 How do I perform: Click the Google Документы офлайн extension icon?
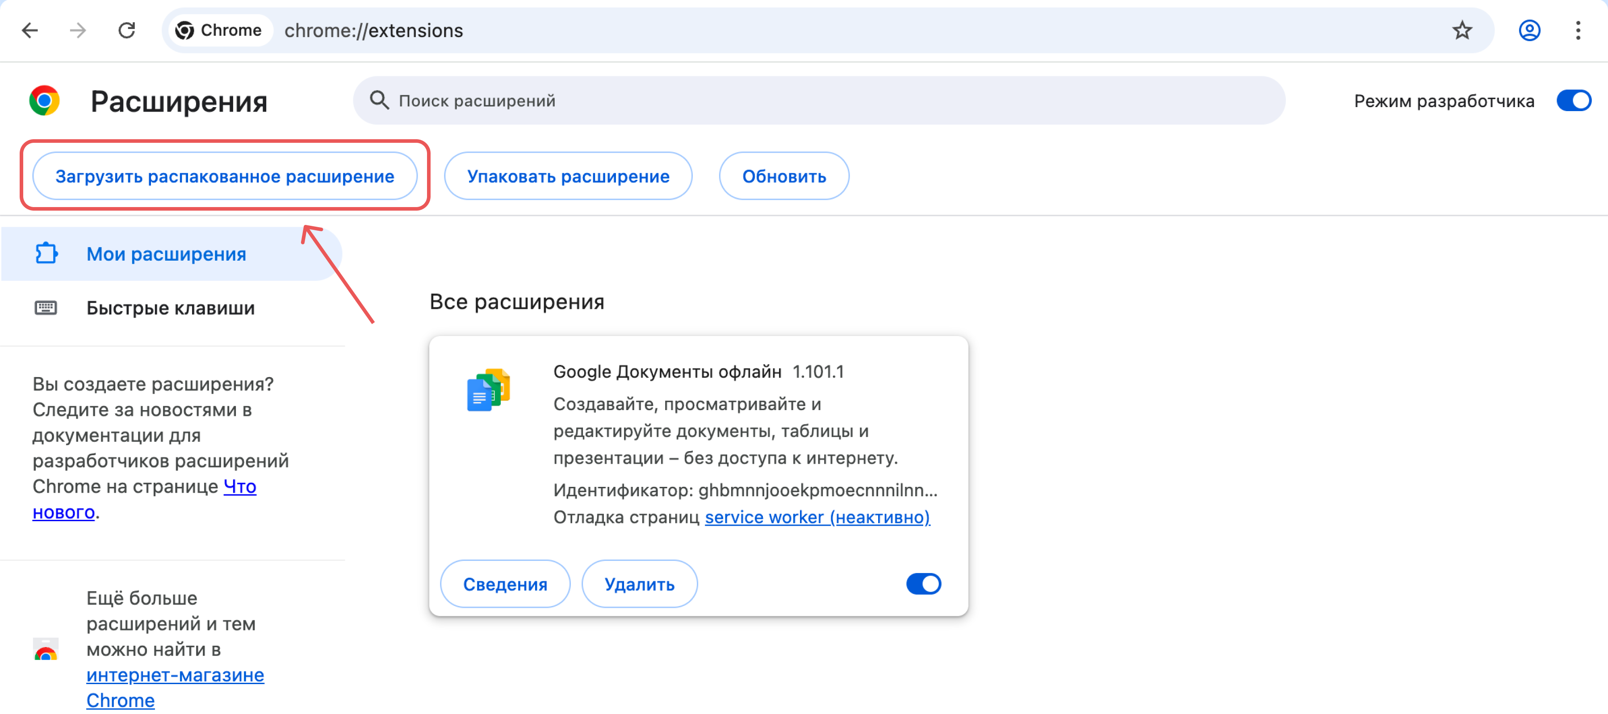tap(488, 389)
